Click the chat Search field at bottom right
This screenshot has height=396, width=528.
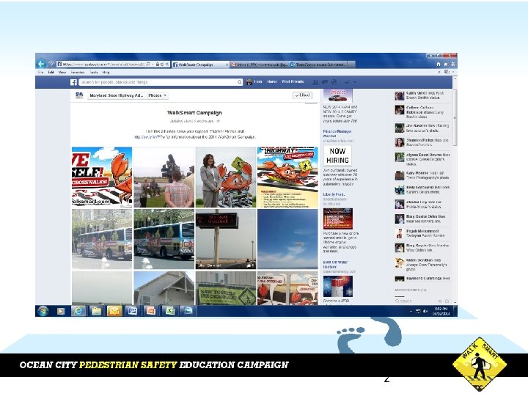(x=417, y=301)
